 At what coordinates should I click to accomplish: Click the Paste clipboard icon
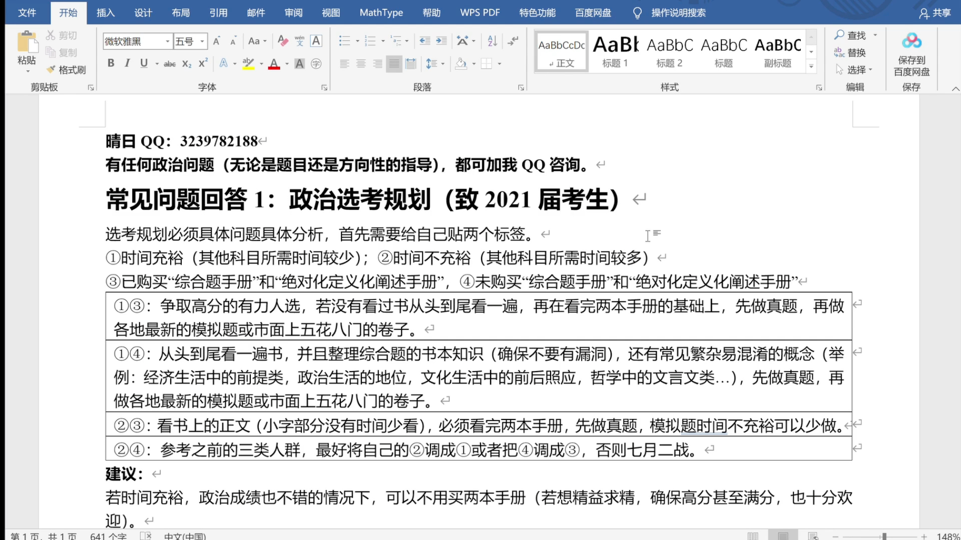coord(27,42)
